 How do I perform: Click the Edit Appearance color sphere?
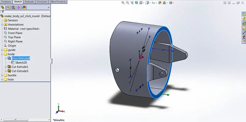160,3
